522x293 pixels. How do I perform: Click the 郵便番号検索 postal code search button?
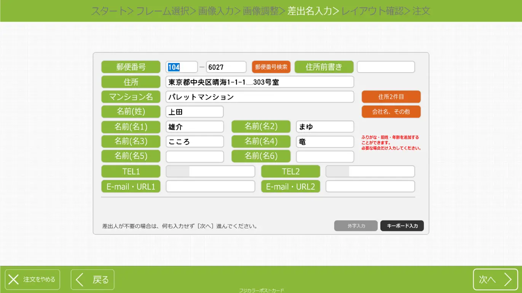[271, 67]
